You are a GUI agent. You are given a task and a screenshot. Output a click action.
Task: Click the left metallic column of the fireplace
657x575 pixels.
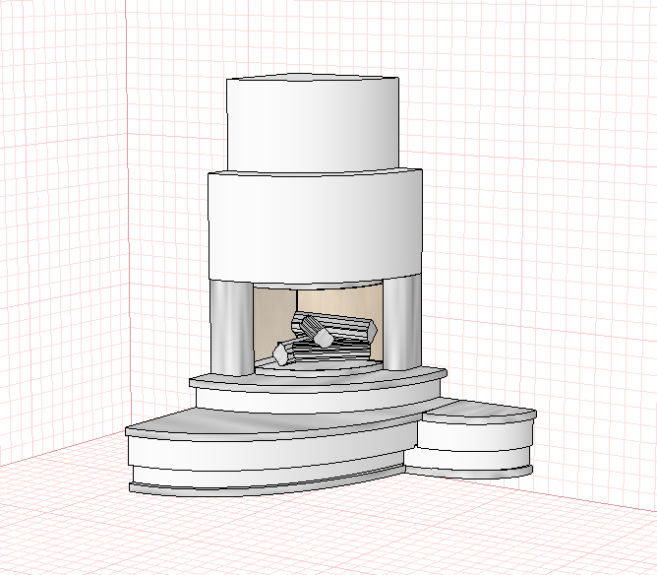[x=232, y=327]
